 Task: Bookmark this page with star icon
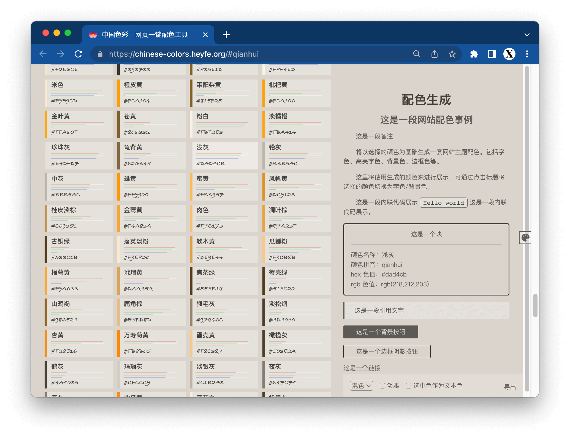[452, 54]
